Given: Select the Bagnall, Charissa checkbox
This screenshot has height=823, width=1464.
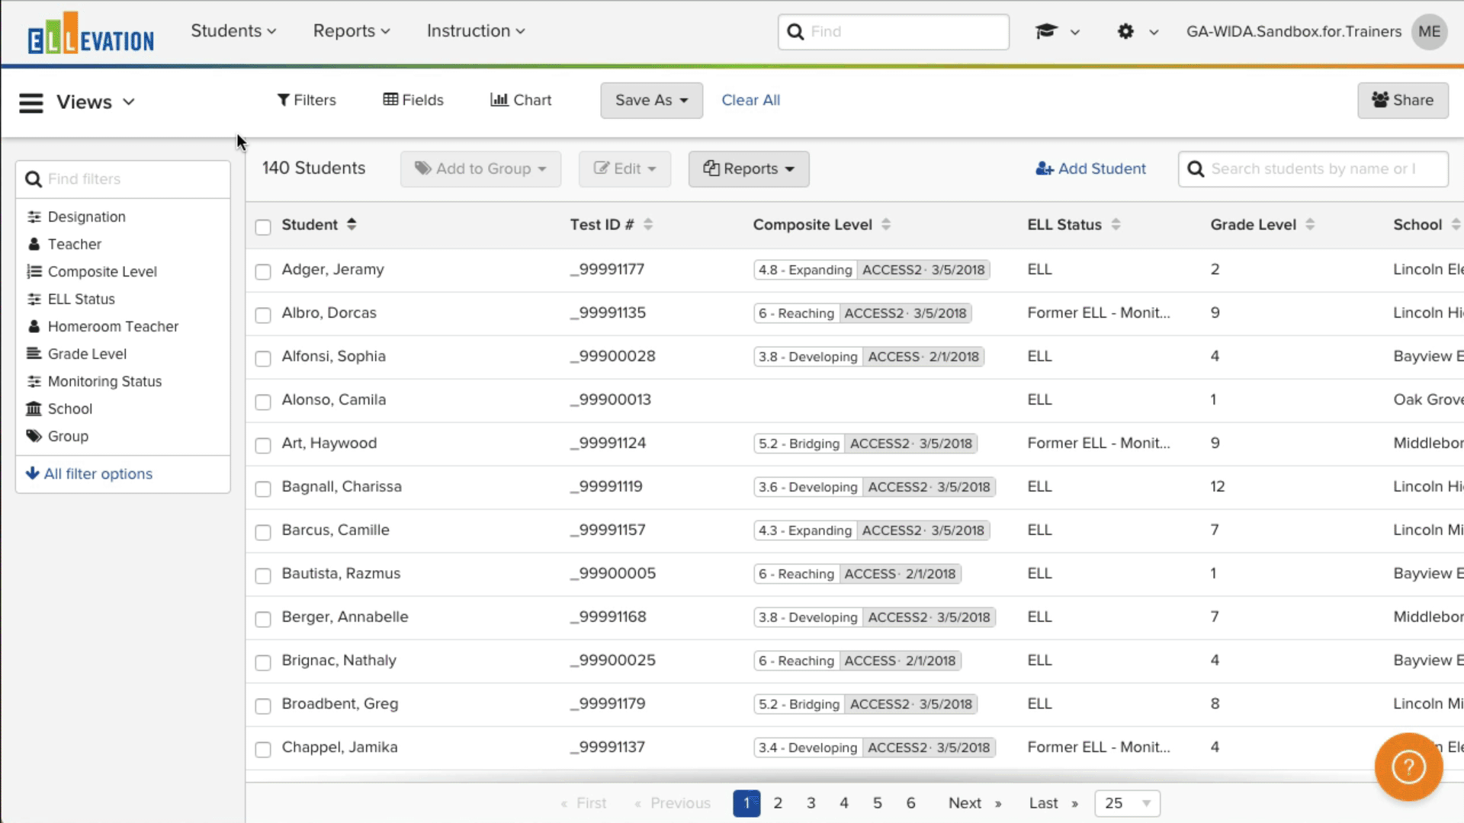Looking at the screenshot, I should 263,489.
